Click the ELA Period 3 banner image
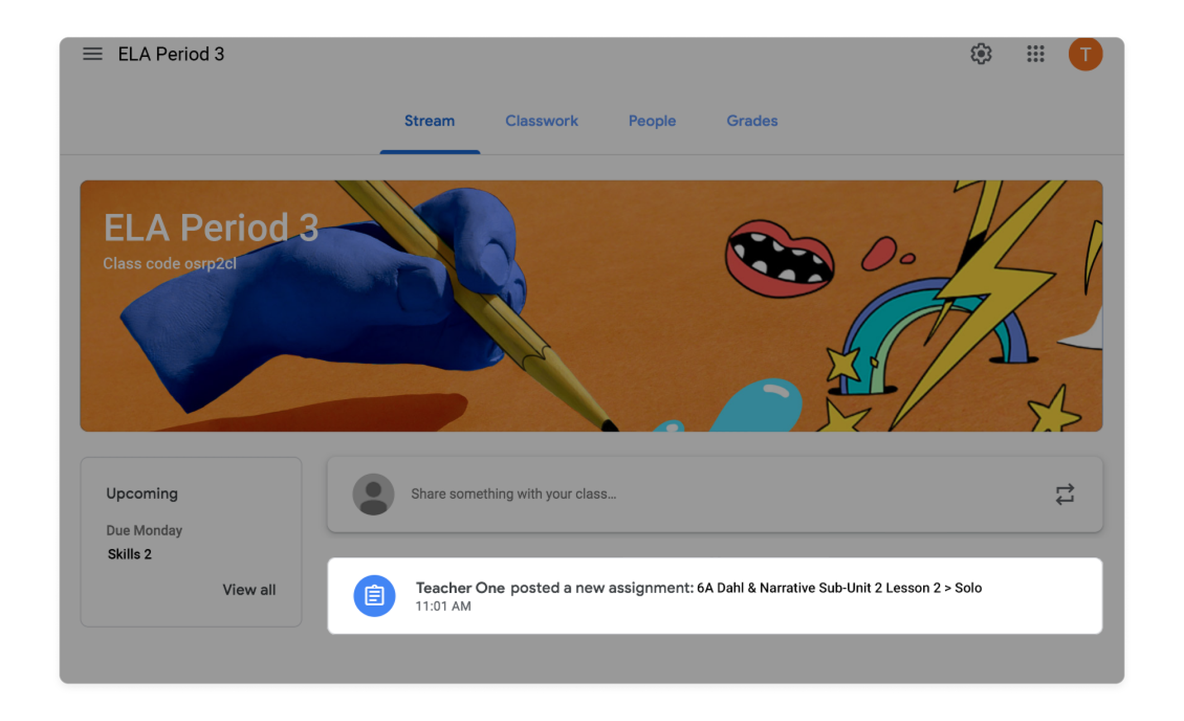The height and width of the screenshot is (721, 1184). click(x=591, y=306)
